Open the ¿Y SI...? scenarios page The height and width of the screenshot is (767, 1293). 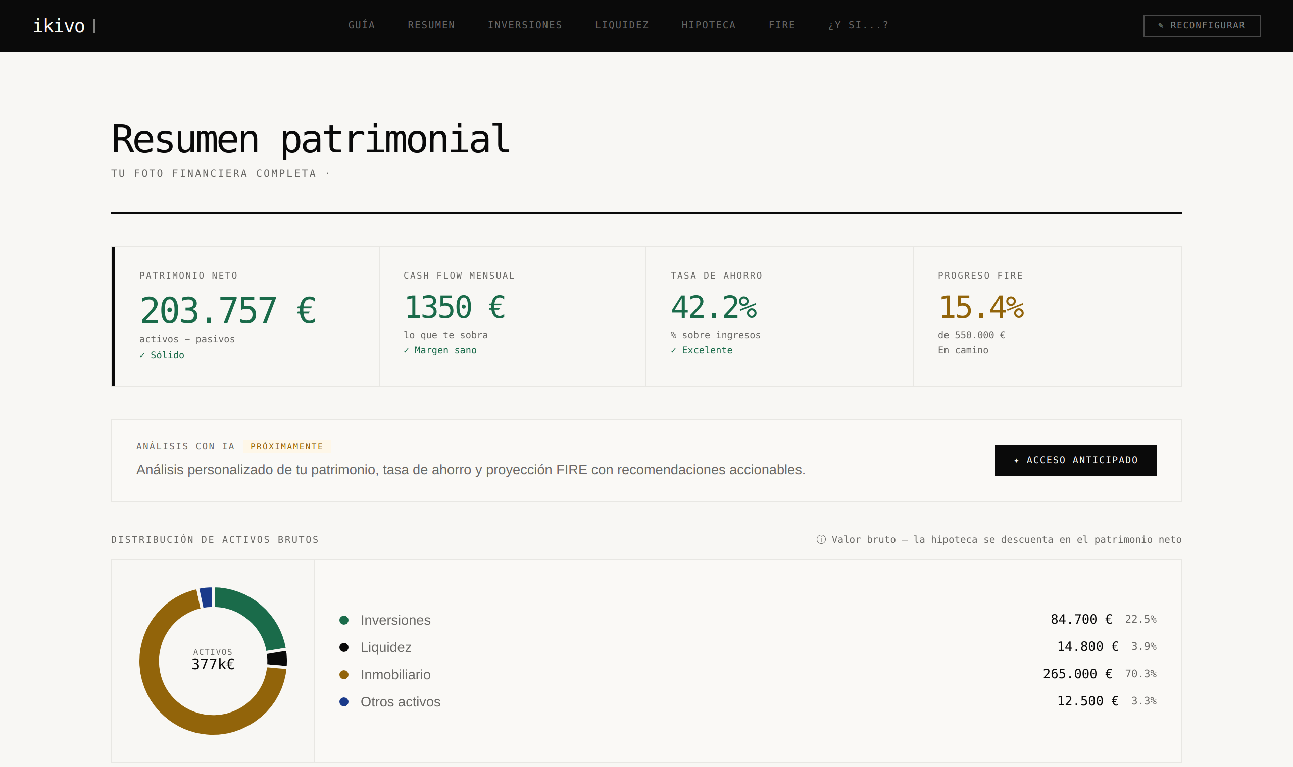click(x=859, y=25)
